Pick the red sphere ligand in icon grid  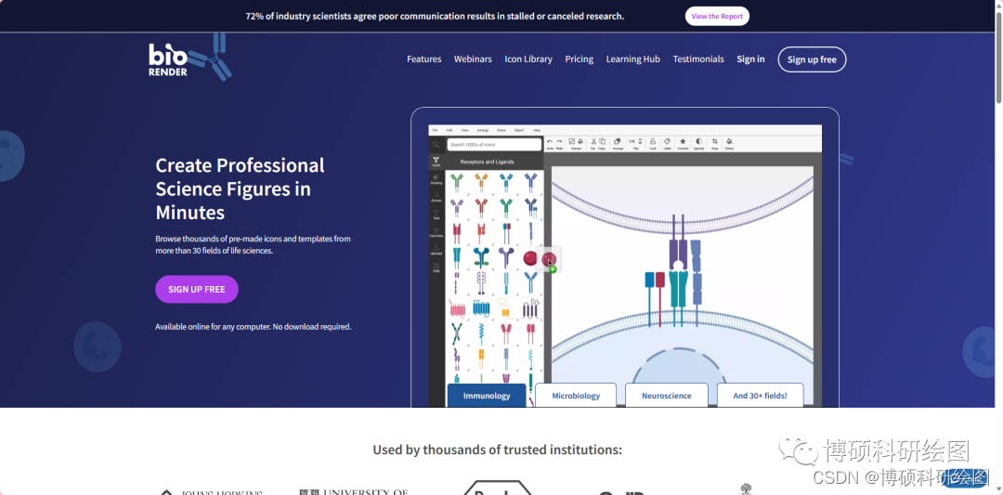point(530,258)
